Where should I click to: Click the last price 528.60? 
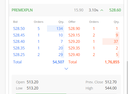(x=115, y=10)
